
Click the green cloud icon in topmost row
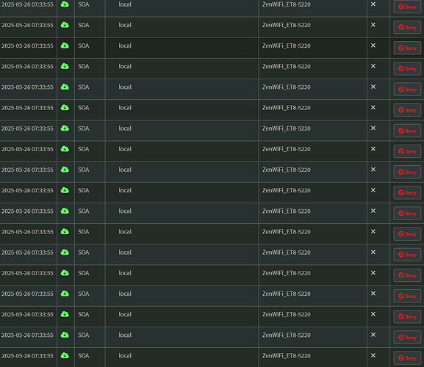click(x=65, y=4)
